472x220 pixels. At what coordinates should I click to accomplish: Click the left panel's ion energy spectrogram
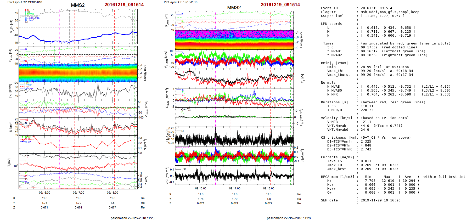[78, 73]
